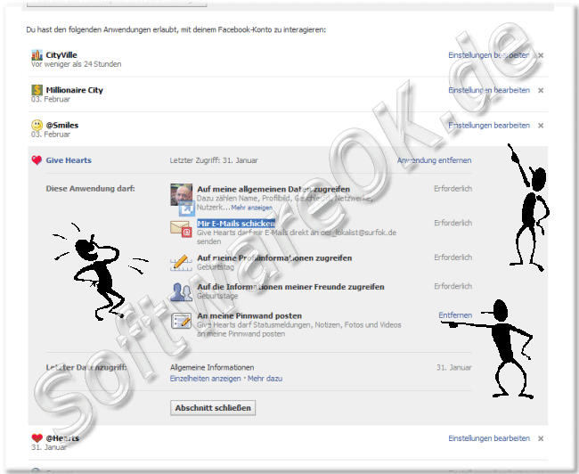The height and width of the screenshot is (474, 579).
Task: Click the Mehr anzeigen link
Action: (x=252, y=208)
